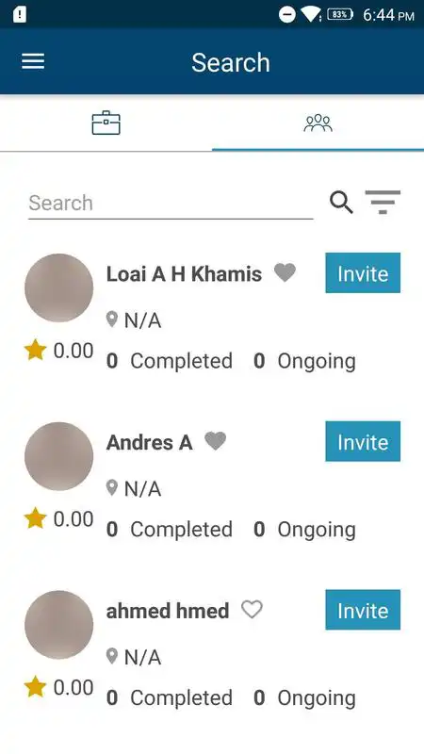Switch to the briefcase jobs tab

click(106, 123)
